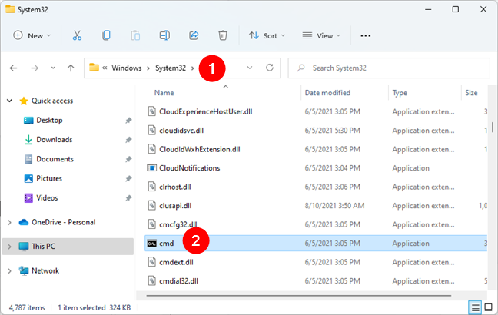Click the Copy icon in toolbar

pyautogui.click(x=106, y=35)
